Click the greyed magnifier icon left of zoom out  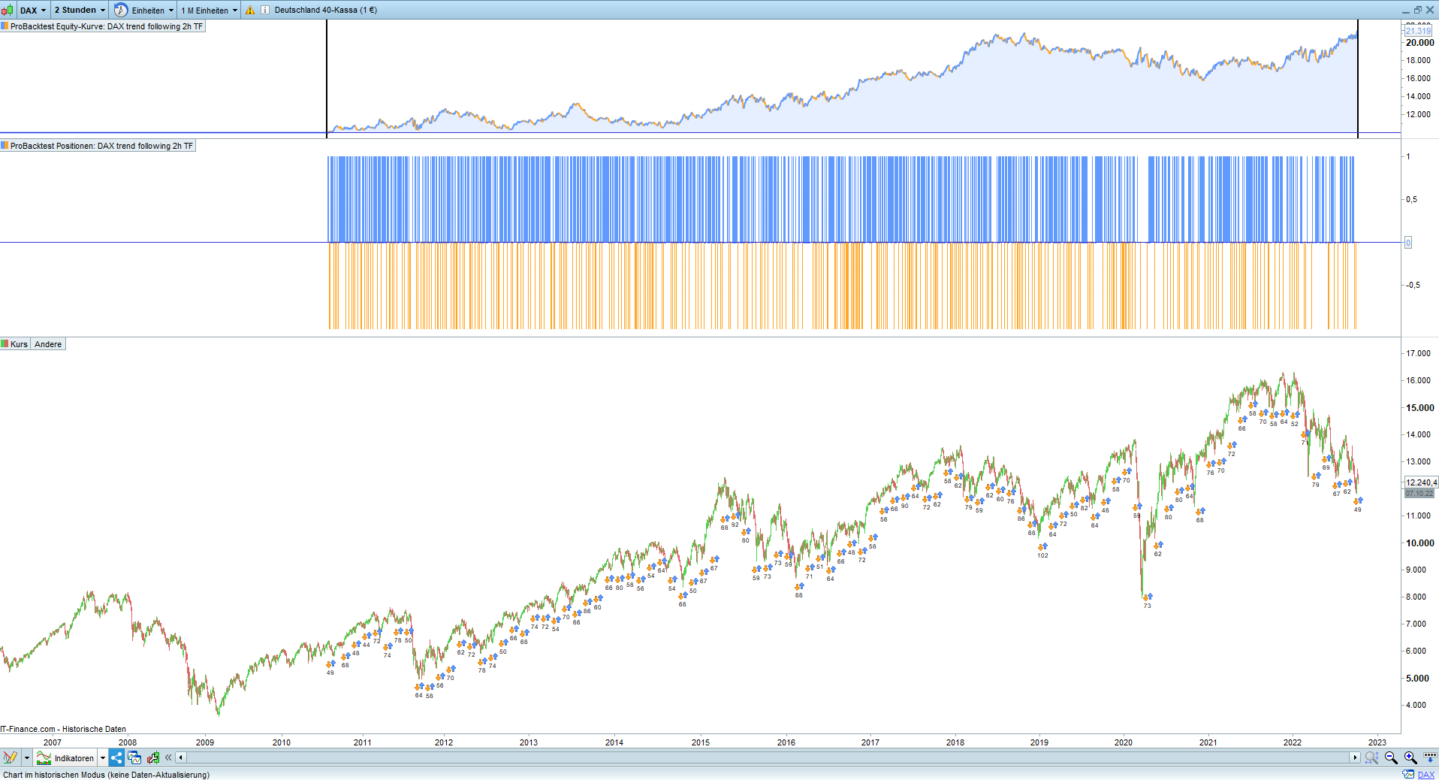[x=1371, y=757]
